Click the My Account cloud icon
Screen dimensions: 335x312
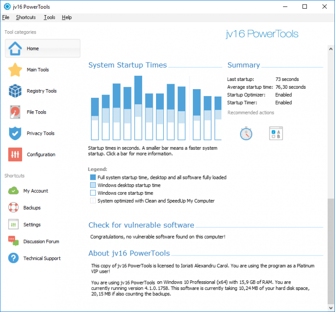13,191
